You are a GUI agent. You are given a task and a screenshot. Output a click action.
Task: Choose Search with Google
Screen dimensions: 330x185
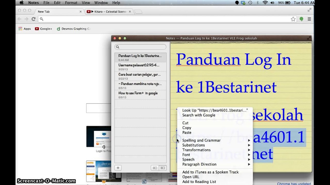click(x=215, y=115)
